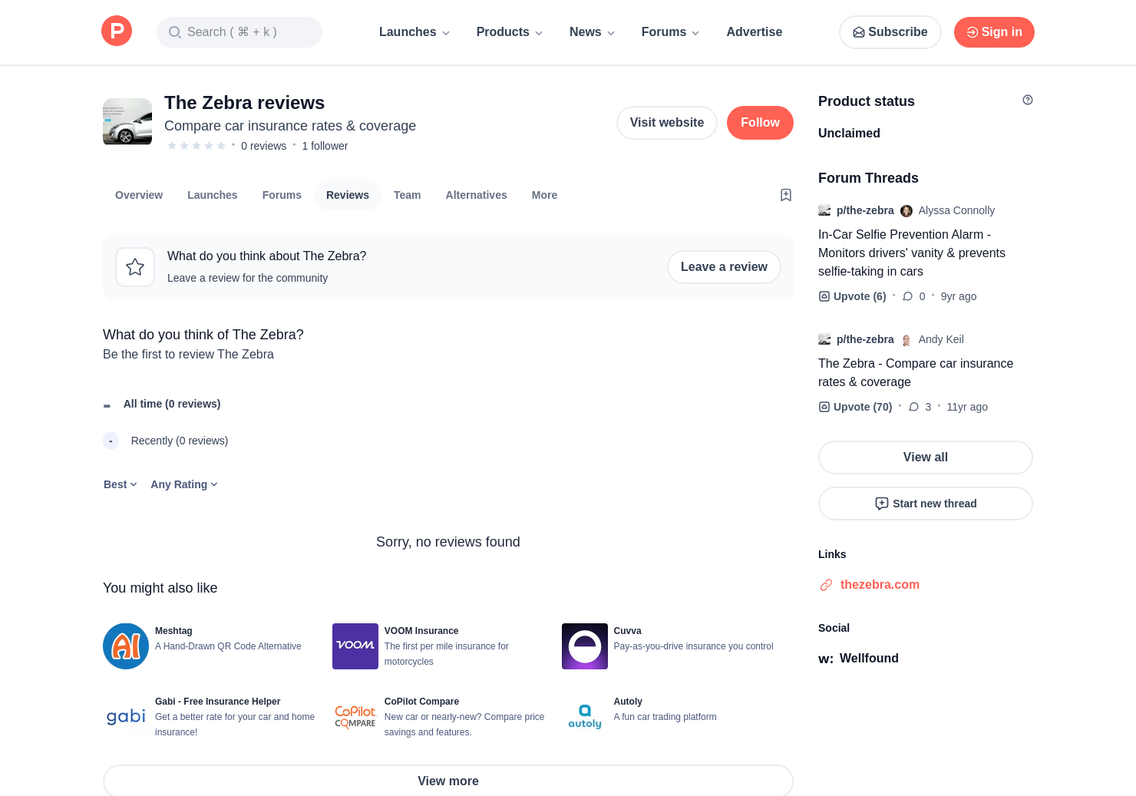Screen dimensions: 1136x796
Task: Focus the search input field
Action: (239, 32)
